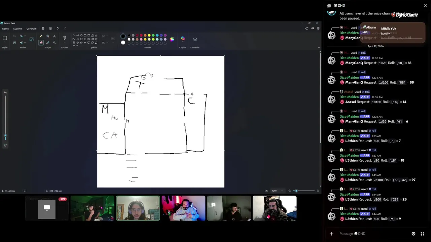Open the Layers (Katmanlar) panel
The image size is (431, 242).
click(x=195, y=39)
